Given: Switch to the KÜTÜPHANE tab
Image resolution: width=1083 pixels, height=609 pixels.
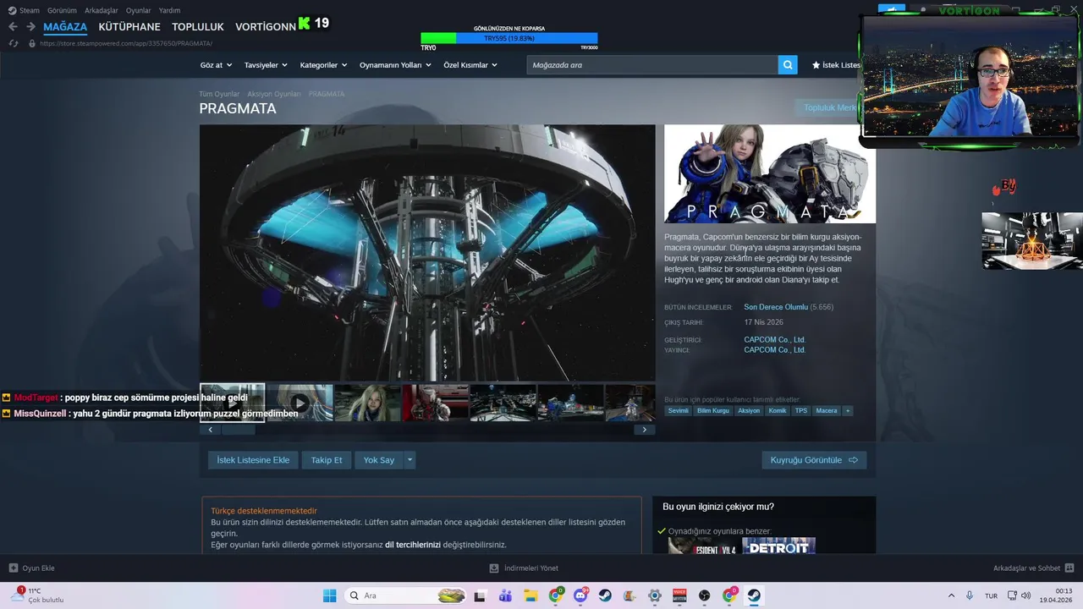Looking at the screenshot, I should [129, 26].
